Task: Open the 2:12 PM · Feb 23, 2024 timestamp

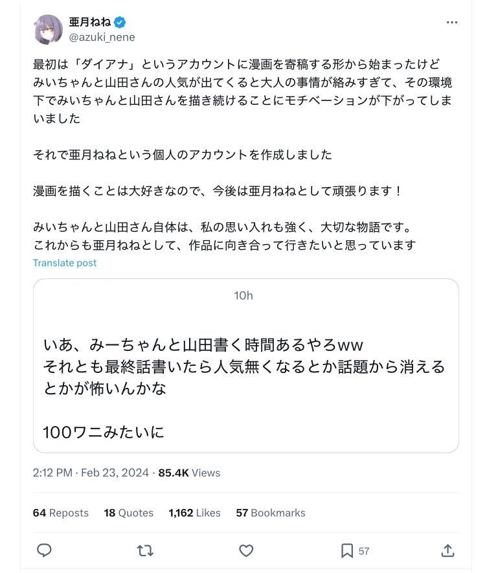Action: click(91, 473)
